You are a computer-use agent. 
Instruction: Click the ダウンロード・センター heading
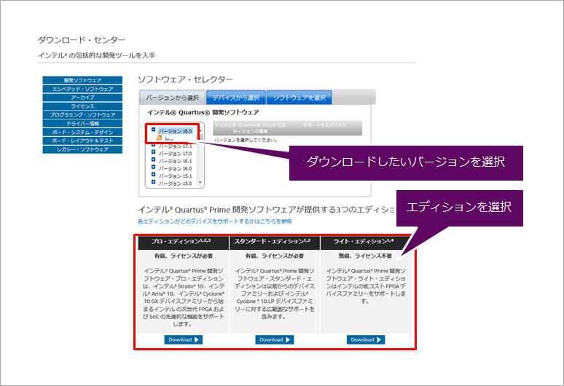(82, 40)
